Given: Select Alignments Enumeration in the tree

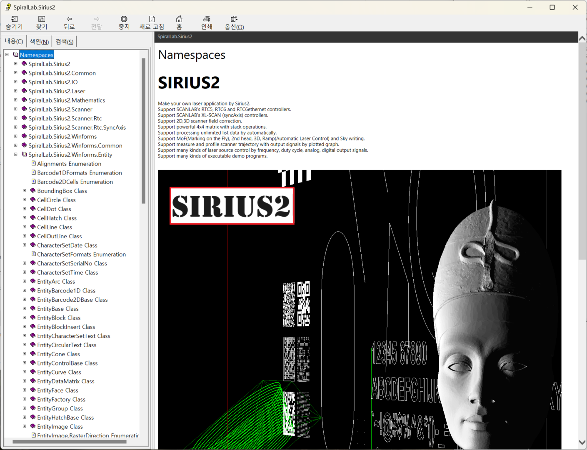Looking at the screenshot, I should point(69,164).
